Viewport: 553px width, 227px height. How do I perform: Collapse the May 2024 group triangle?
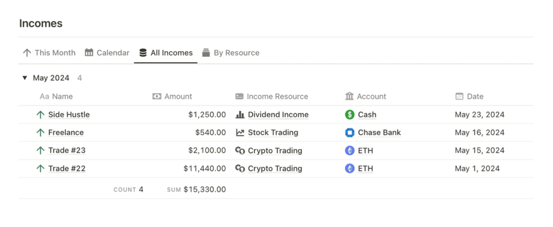tap(25, 78)
